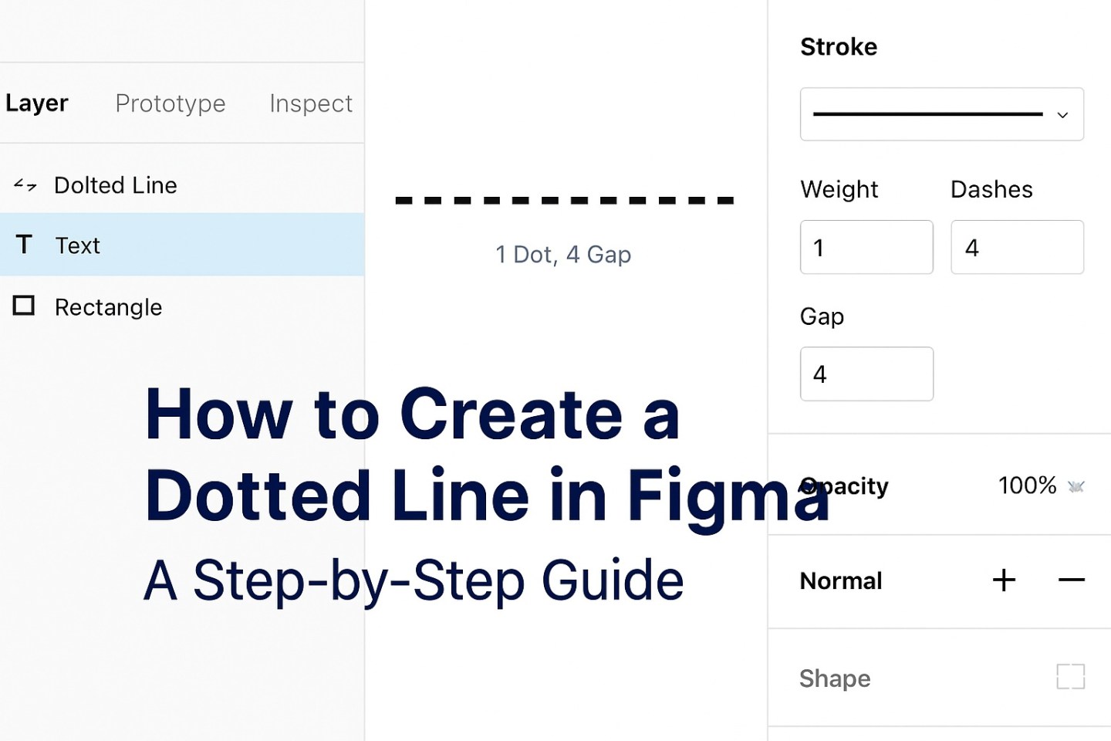
Task: Click the square icon beside the Rectangle layer
Action: point(24,306)
